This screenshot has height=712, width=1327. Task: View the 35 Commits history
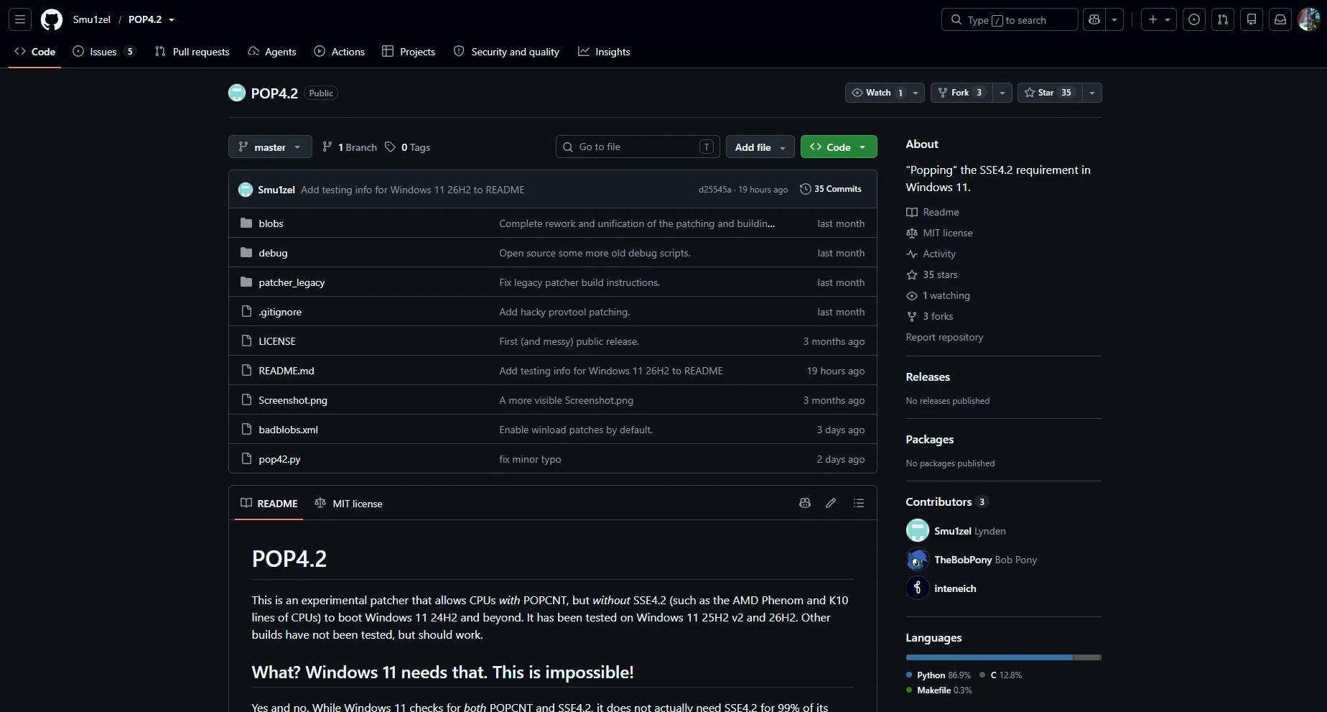coord(831,189)
